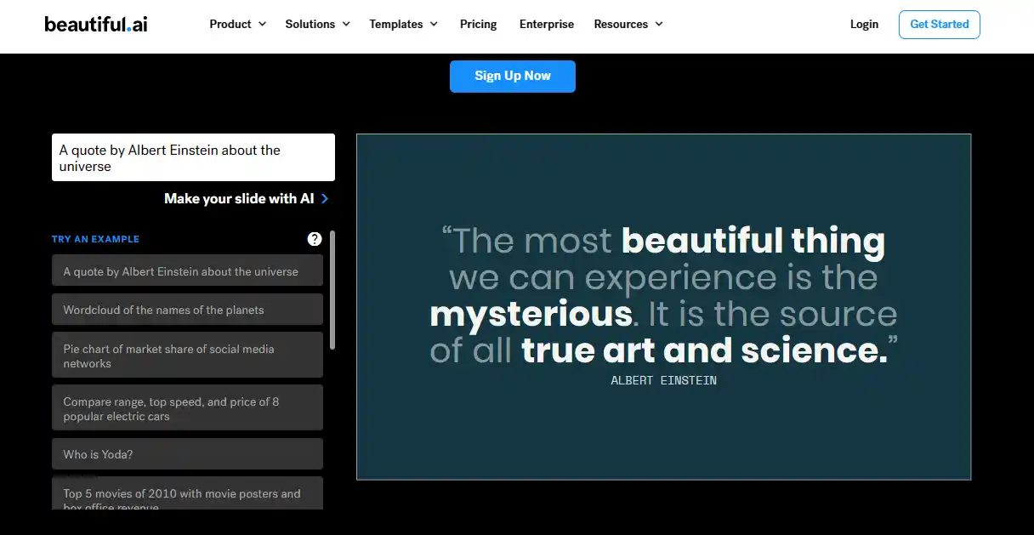
Task: Choose Compare electric cars example
Action: tap(187, 408)
